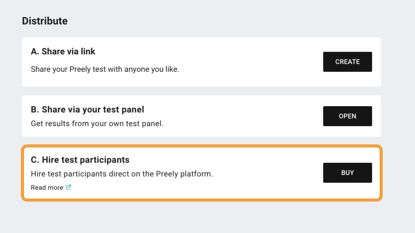Click 'Get results from your own test panel' text
Image resolution: width=415 pixels, height=233 pixels.
[97, 124]
